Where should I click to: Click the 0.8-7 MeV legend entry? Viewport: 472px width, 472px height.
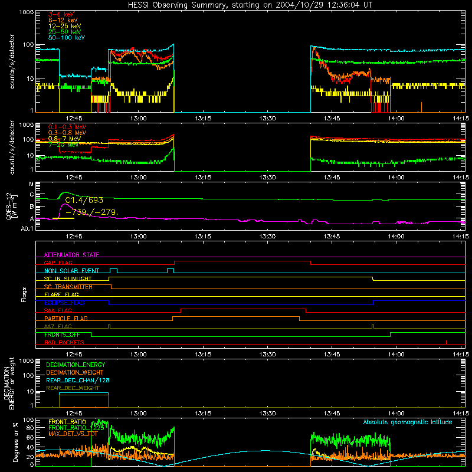pyautogui.click(x=64, y=139)
